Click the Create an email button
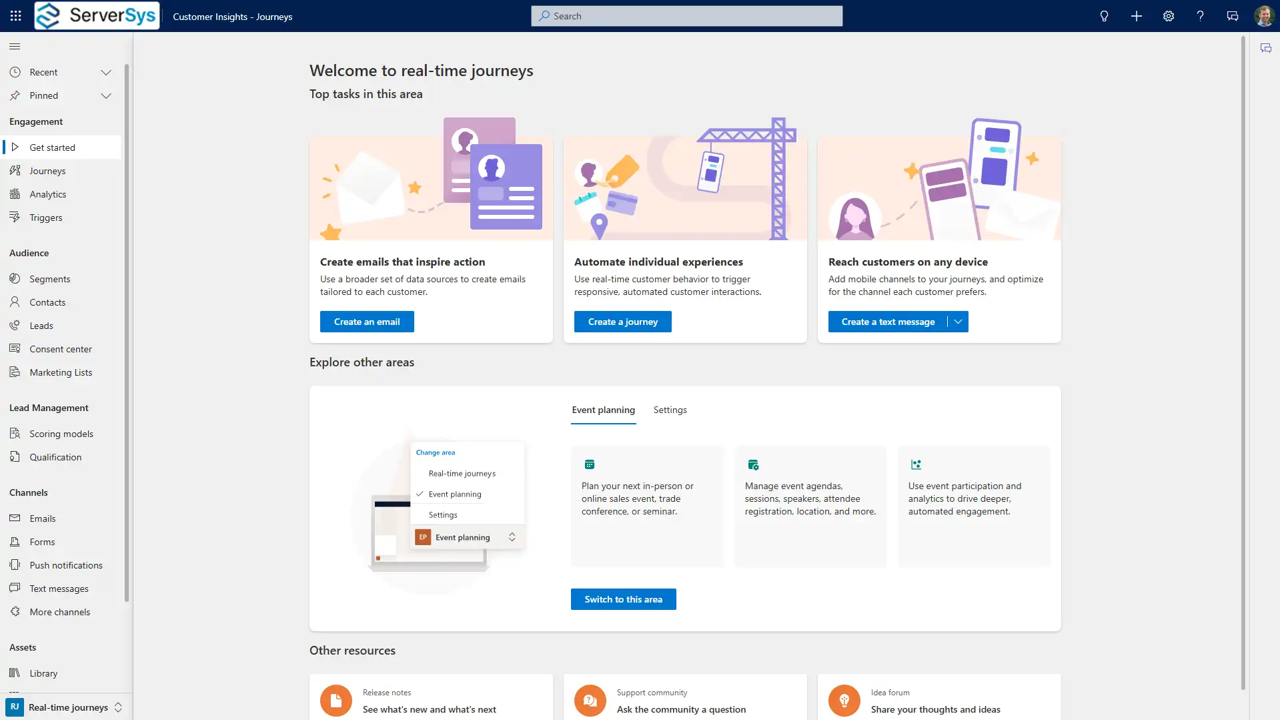The image size is (1280, 720). tap(367, 322)
